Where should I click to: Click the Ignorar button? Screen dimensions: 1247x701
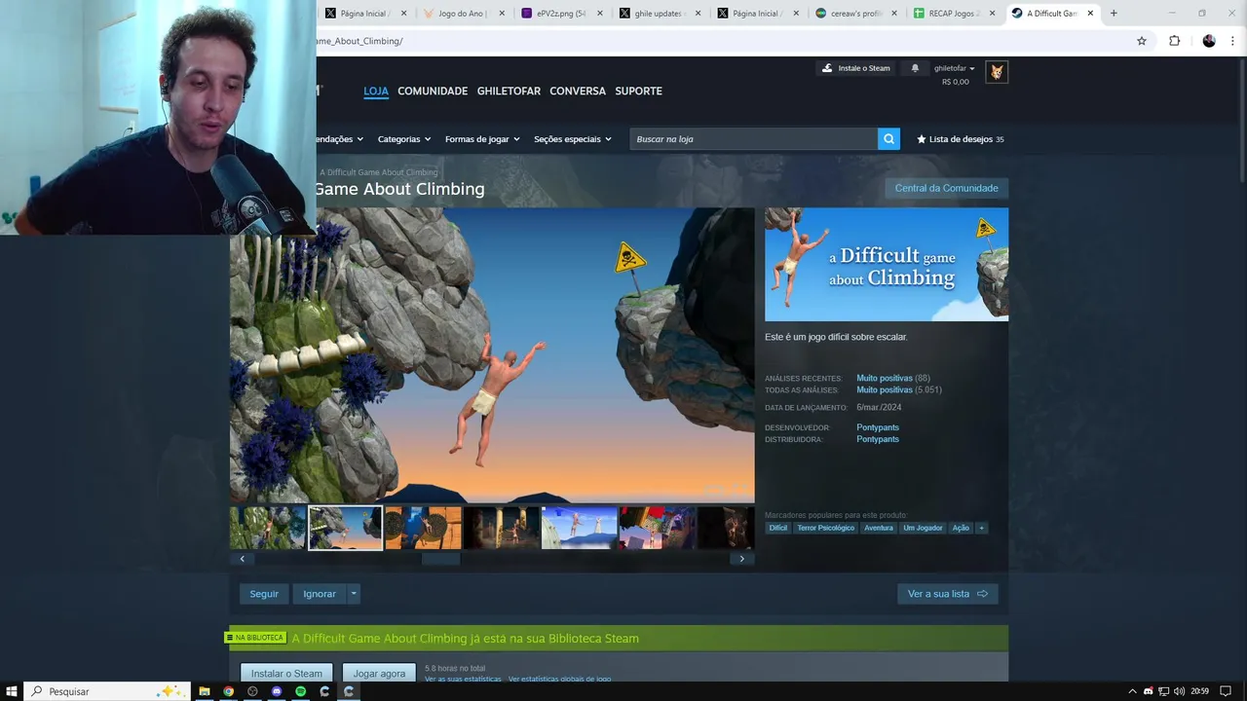tap(320, 594)
